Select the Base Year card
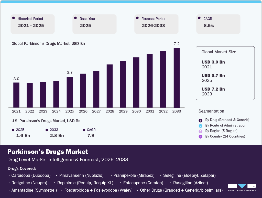 (x=94, y=24)
